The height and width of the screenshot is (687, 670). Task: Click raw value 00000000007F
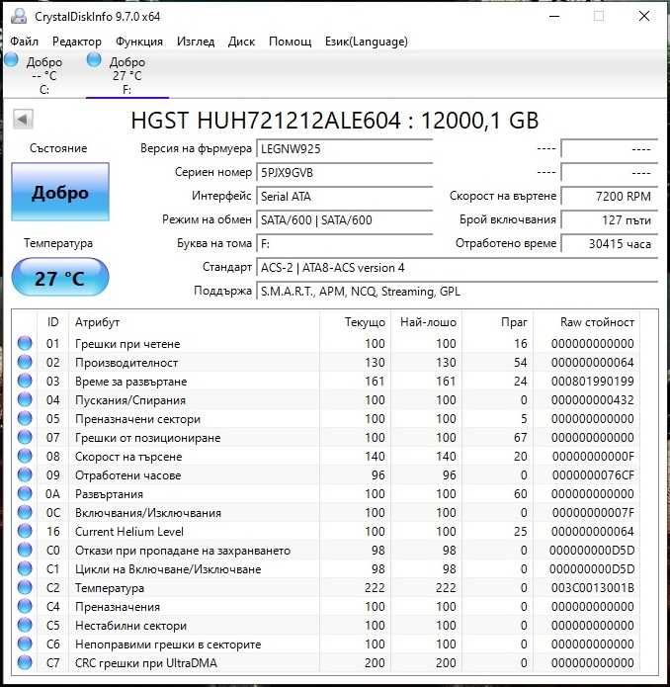[593, 513]
